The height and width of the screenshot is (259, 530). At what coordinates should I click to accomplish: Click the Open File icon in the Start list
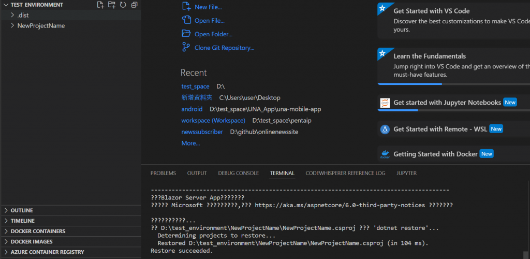[x=186, y=20]
